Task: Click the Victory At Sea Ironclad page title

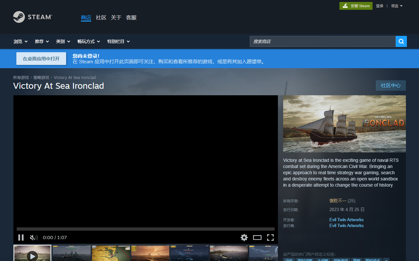Action: click(59, 86)
